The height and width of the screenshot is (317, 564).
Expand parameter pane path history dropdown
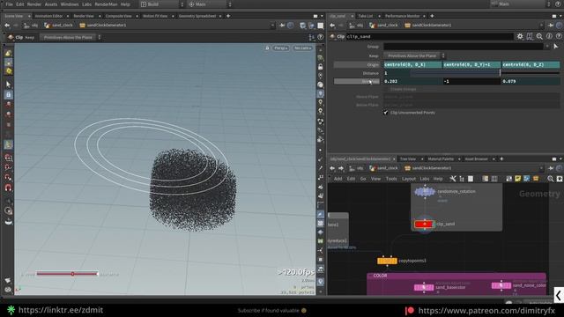[541, 26]
